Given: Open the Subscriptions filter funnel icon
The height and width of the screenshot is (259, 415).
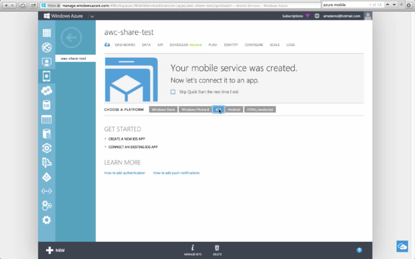Looking at the screenshot, I should point(308,16).
